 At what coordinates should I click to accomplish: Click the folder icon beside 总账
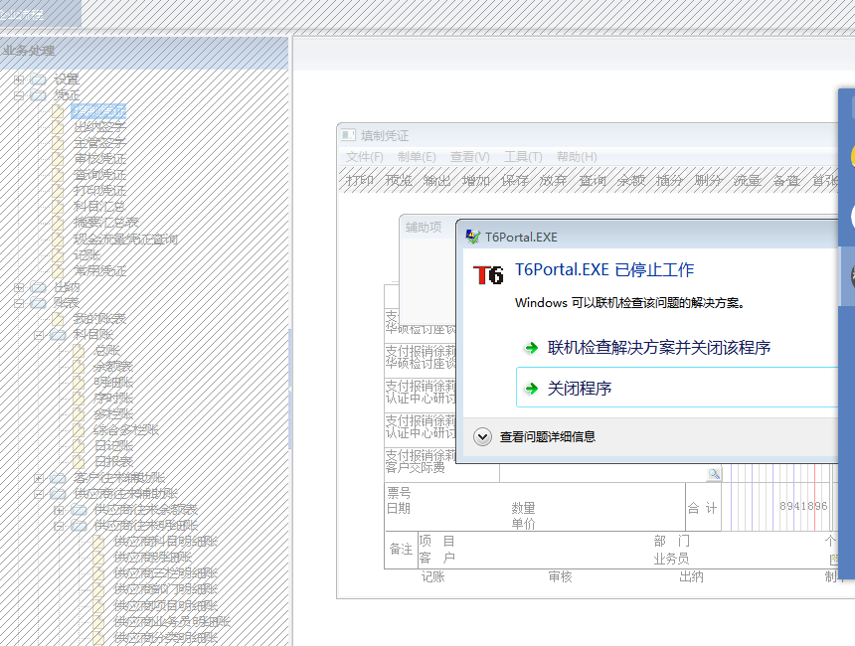79,350
